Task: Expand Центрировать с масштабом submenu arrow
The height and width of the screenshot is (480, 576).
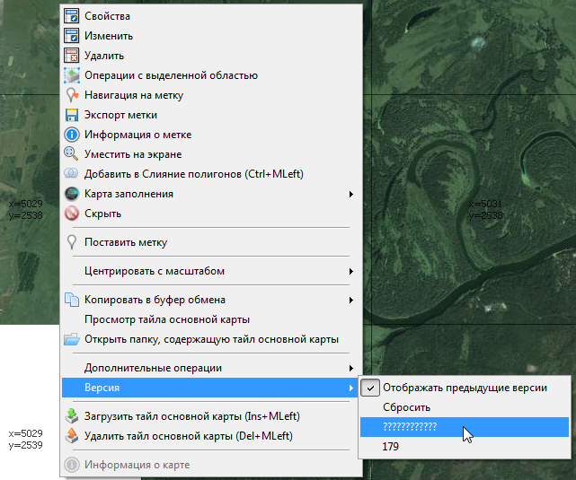Action: pyautogui.click(x=350, y=271)
